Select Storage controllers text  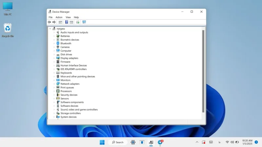pyautogui.click(x=70, y=113)
